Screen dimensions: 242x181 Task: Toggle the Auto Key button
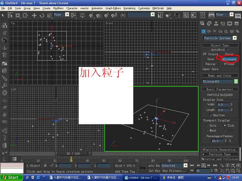point(154,166)
